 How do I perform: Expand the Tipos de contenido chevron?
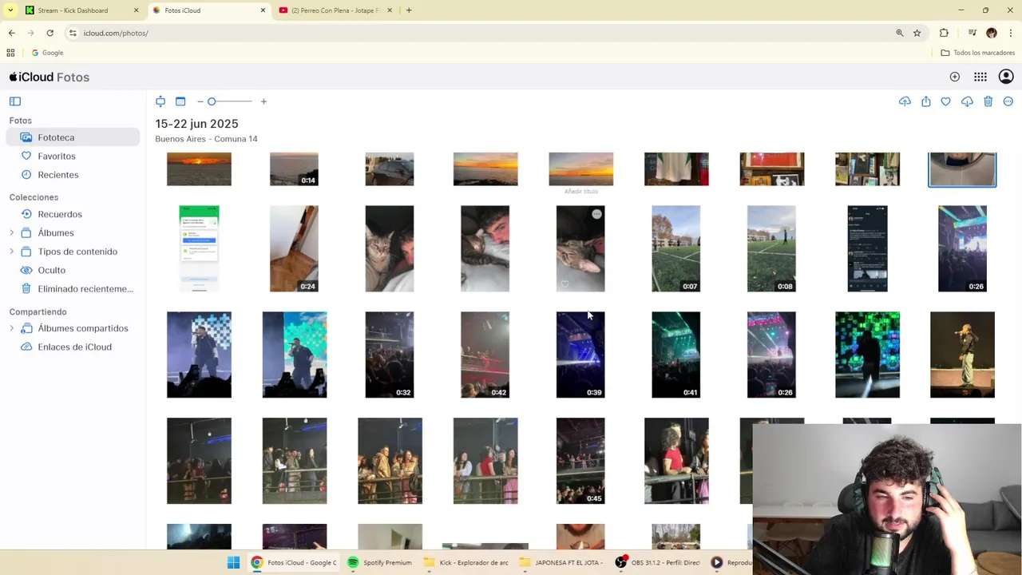[11, 252]
